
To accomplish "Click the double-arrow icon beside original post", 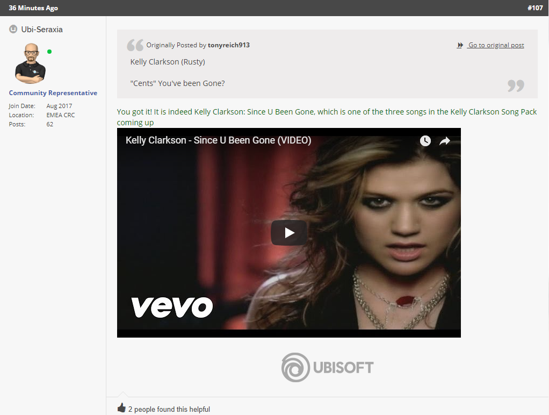I will [x=460, y=45].
